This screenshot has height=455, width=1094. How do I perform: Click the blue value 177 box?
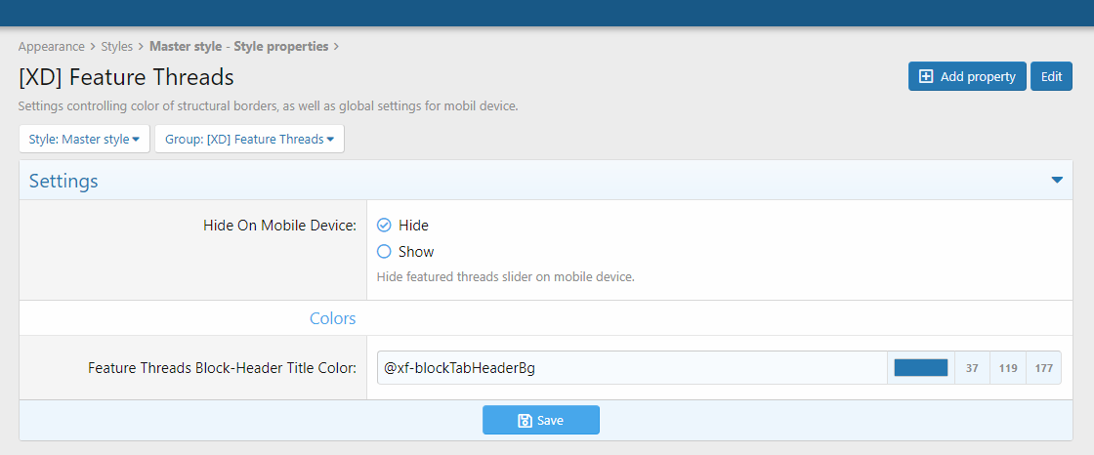[x=1043, y=368]
